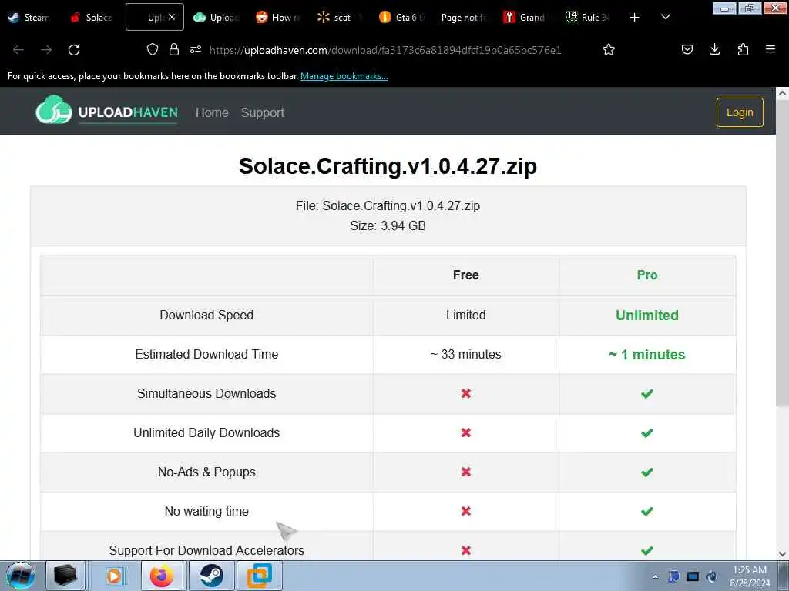Open Firefox from the taskbar
This screenshot has height=591, width=789.
(x=162, y=576)
